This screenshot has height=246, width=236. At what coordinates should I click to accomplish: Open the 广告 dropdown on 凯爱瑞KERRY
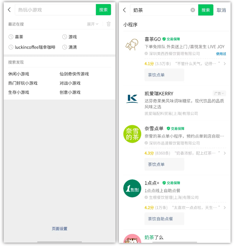click(219, 94)
